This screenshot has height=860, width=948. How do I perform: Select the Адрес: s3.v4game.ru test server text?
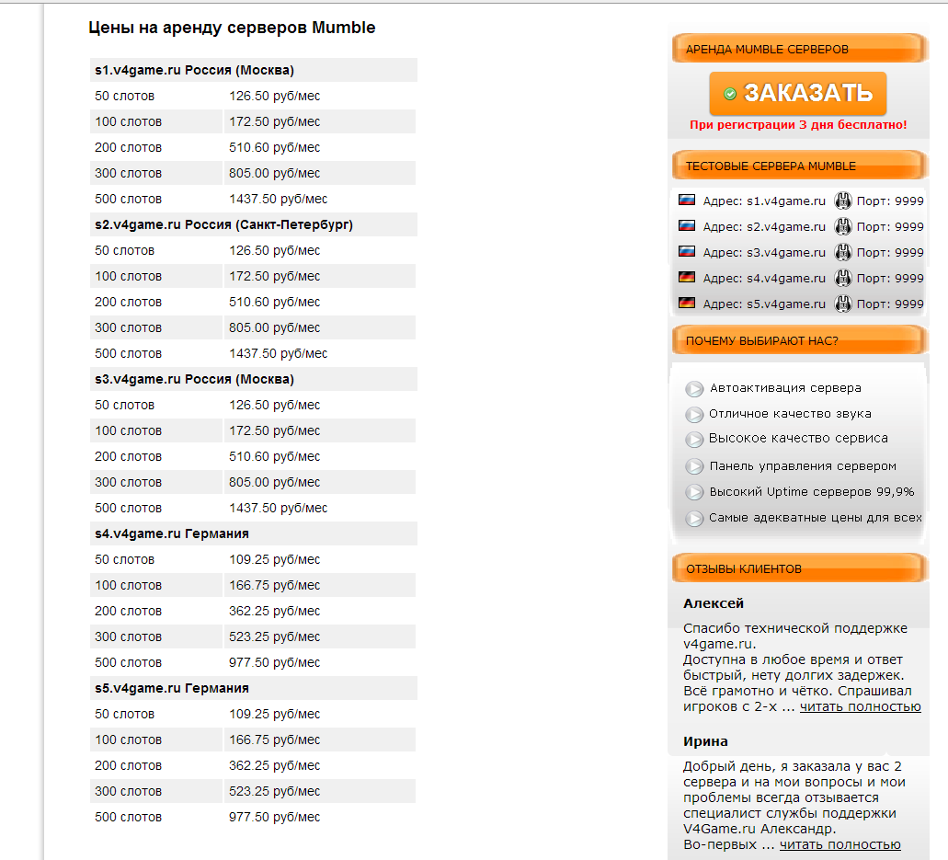764,252
